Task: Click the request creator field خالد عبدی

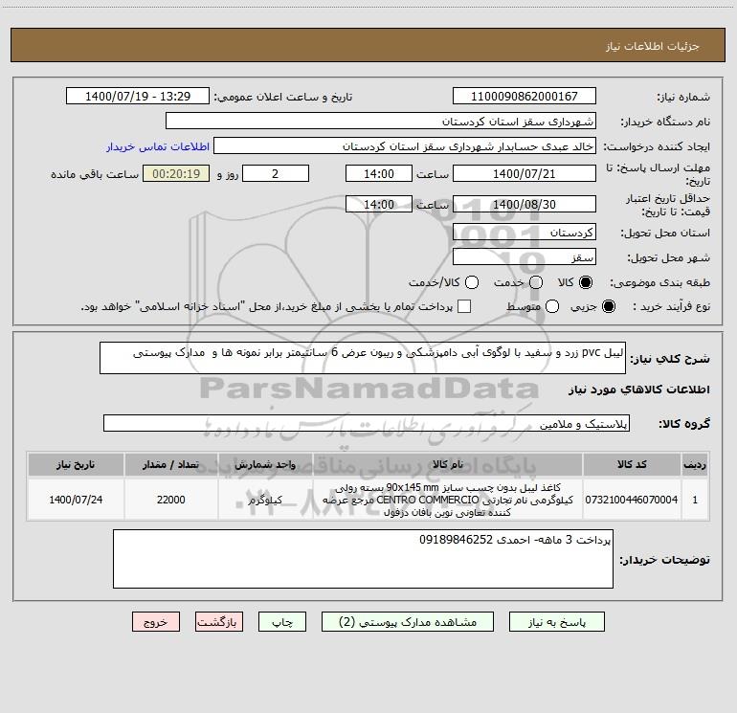Action: 405,146
